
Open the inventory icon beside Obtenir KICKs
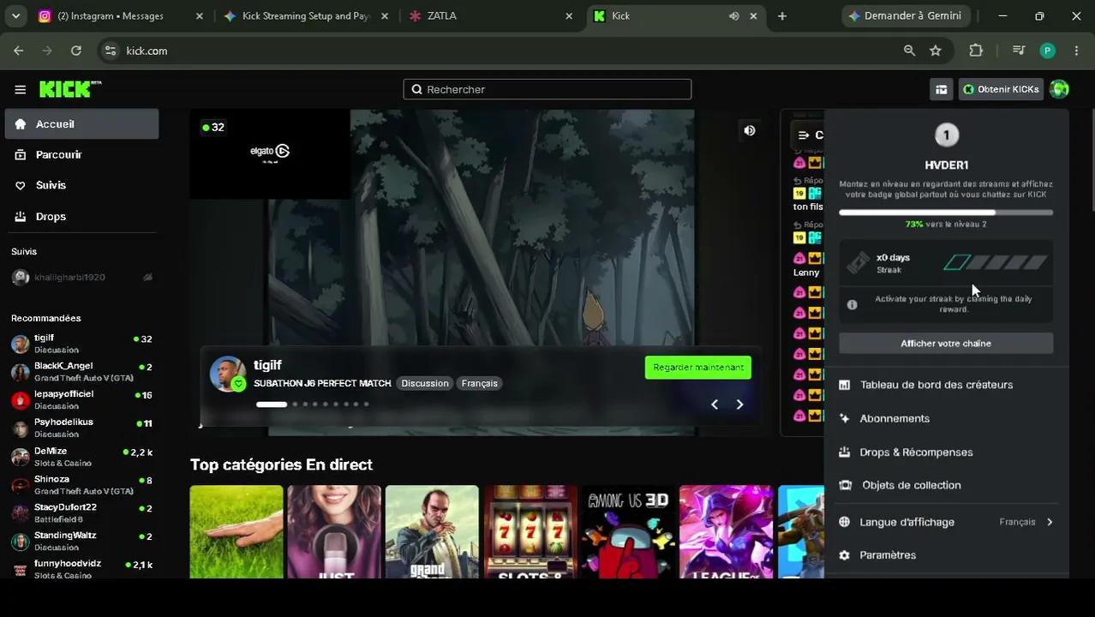coord(942,89)
